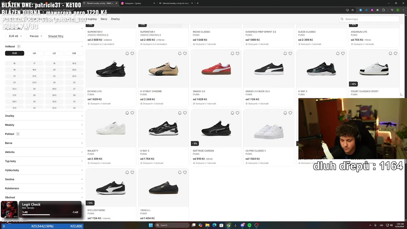Remove the Pánské filter chip
This screenshot has width=407, height=229.
(41, 36)
